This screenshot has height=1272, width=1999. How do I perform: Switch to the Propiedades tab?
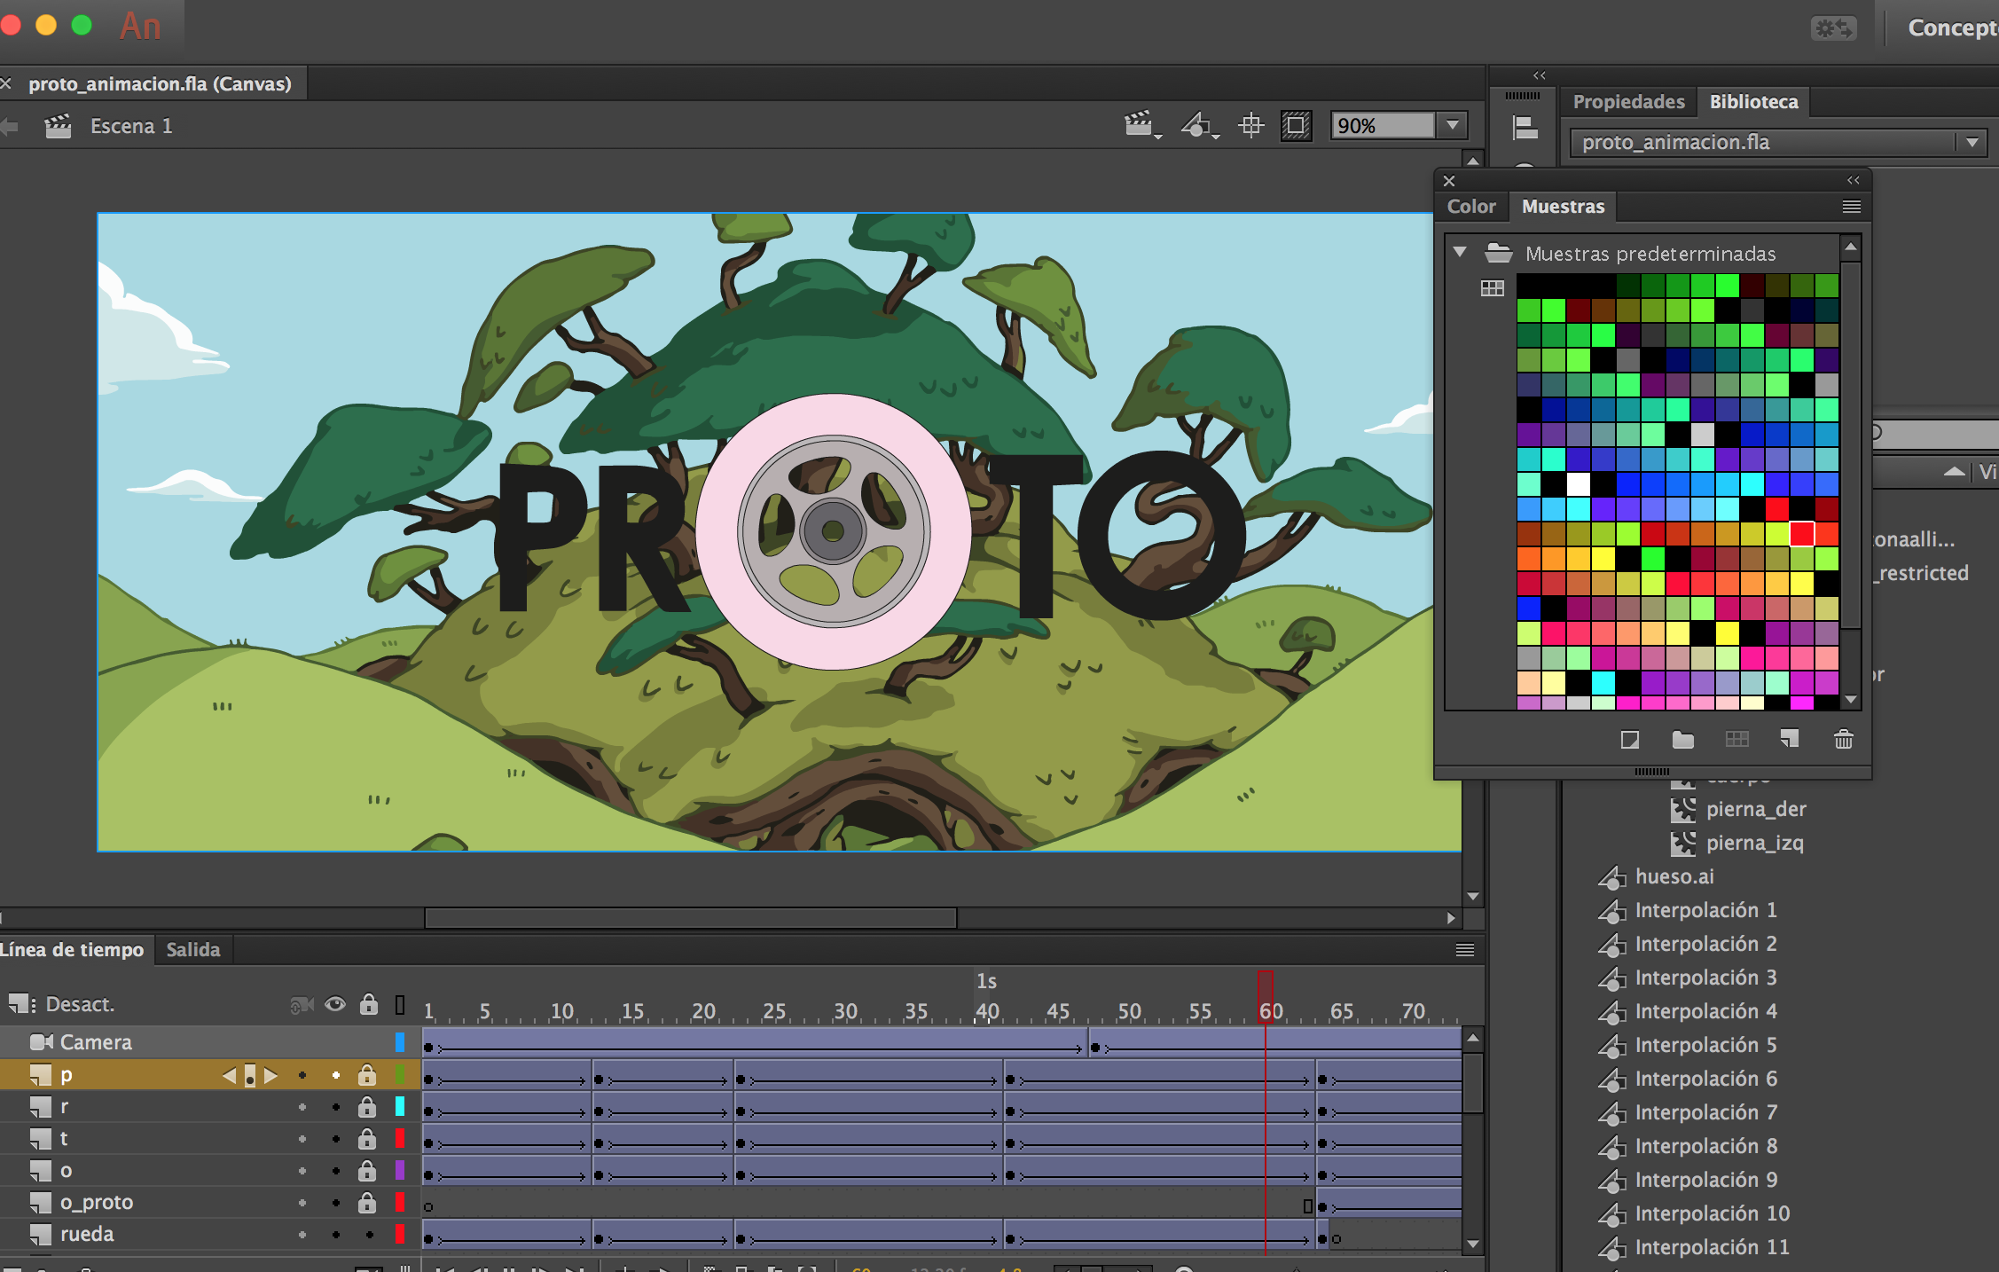tap(1628, 102)
